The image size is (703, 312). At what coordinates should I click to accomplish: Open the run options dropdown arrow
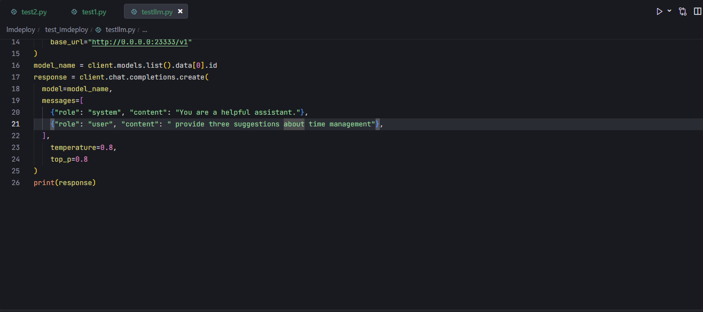coord(669,11)
